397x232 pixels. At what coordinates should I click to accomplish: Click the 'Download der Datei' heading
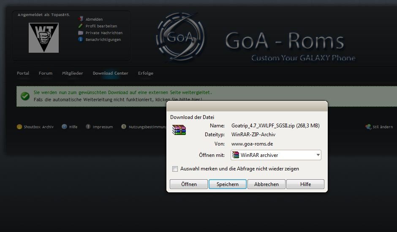pos(192,117)
